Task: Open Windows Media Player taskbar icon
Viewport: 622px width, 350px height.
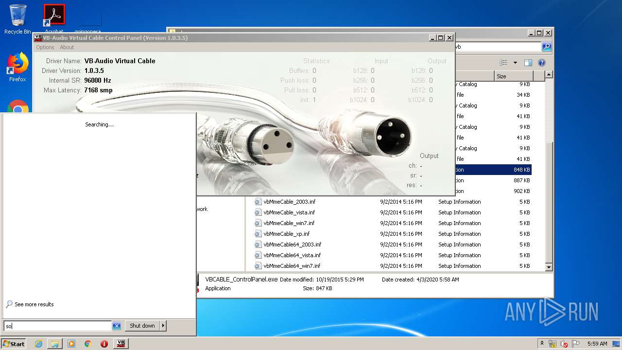Action: coord(71,344)
